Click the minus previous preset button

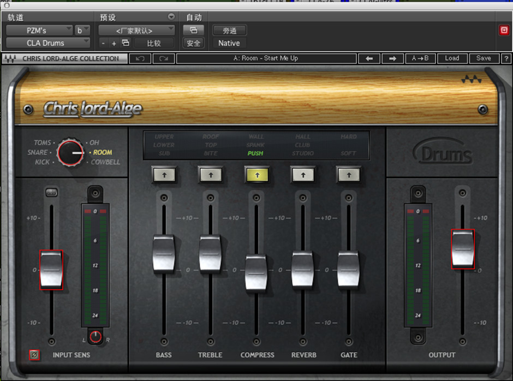click(x=103, y=43)
